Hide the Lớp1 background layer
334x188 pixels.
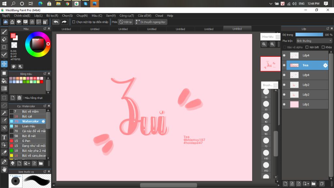284,104
